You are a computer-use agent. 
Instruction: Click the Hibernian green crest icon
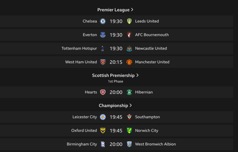pyautogui.click(x=129, y=92)
